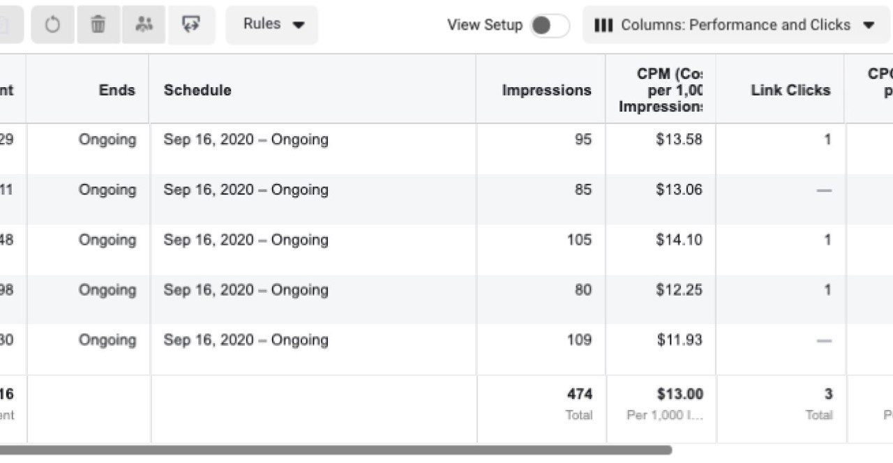This screenshot has width=893, height=463.
Task: Open the Rules dropdown
Action: [x=272, y=24]
